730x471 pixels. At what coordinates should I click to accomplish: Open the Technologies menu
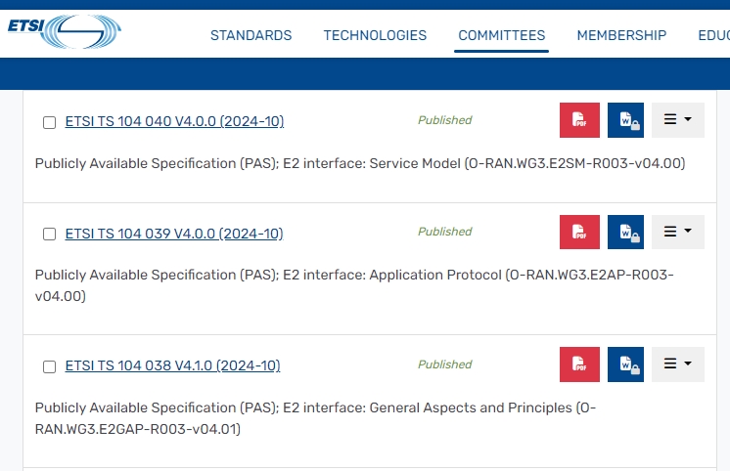(x=375, y=35)
